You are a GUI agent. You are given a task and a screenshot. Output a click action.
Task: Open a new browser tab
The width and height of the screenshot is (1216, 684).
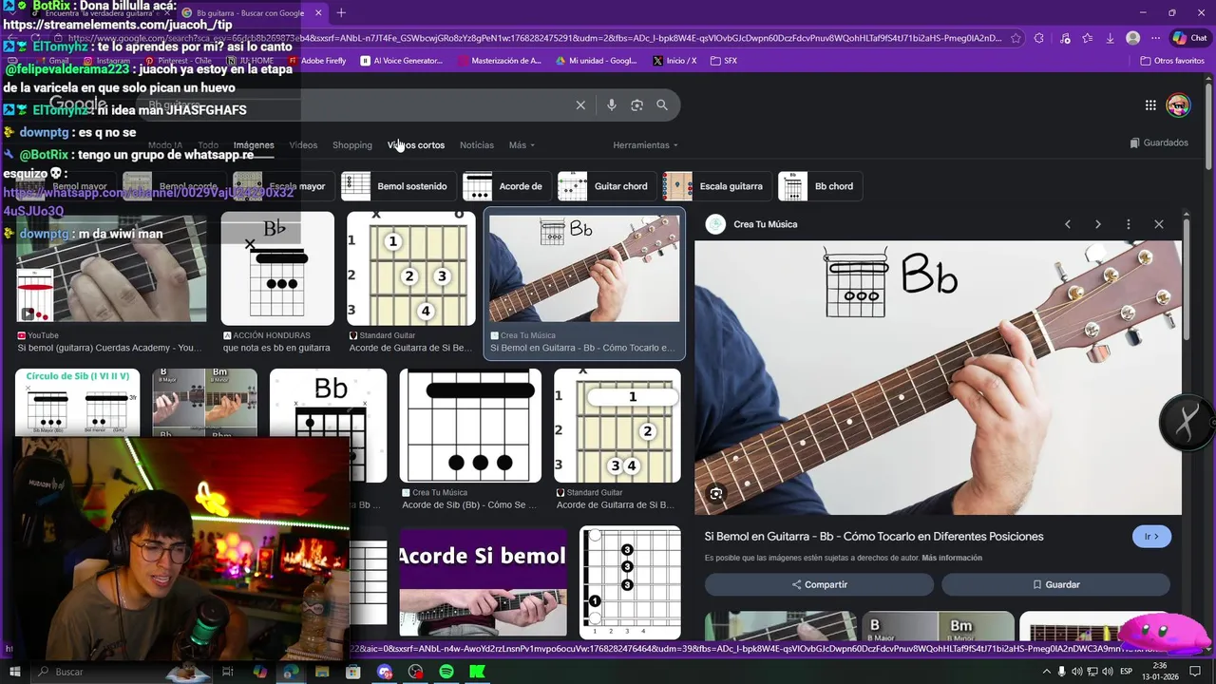click(341, 12)
